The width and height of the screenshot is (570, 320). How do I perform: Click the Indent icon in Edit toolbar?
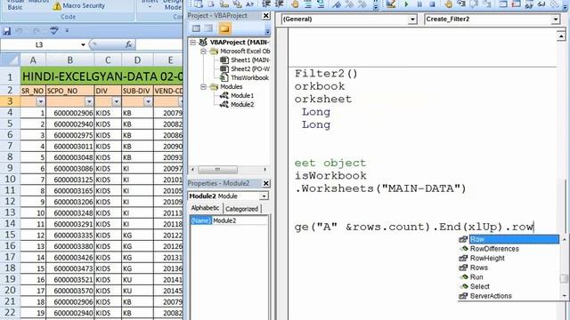coord(266,4)
